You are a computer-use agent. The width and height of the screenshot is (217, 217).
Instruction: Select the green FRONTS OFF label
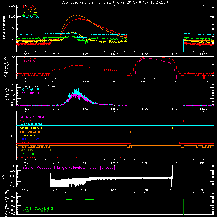[29, 154]
